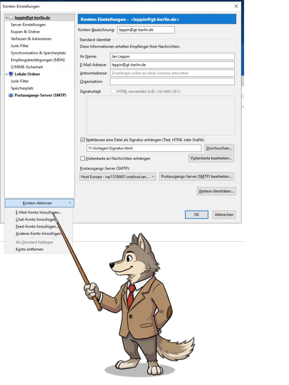Click the Weitere Identitäten button
The width and height of the screenshot is (289, 385).
click(x=216, y=191)
